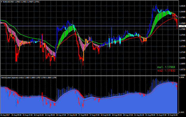Select the ma1 - 1.17994 label
The width and height of the screenshot is (186, 117).
pos(166,67)
